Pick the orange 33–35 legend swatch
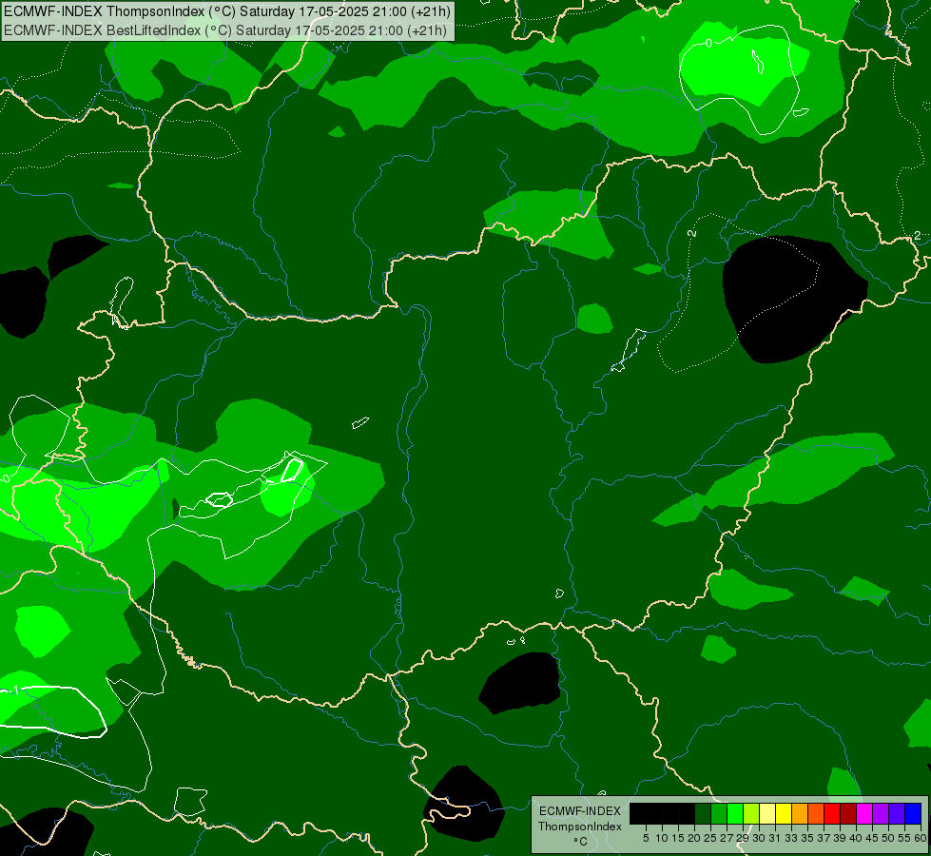Viewport: 931px width, 856px height. point(800,813)
